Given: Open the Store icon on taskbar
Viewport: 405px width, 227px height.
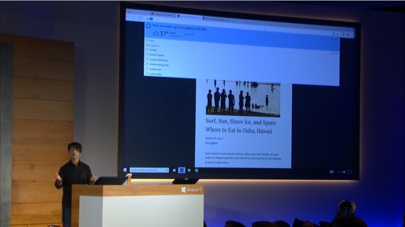Looking at the screenshot, I should (196, 171).
